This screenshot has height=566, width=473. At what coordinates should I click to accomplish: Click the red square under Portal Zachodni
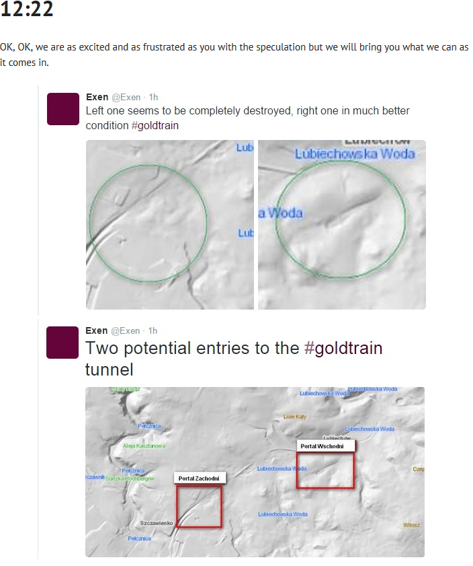coord(199,507)
